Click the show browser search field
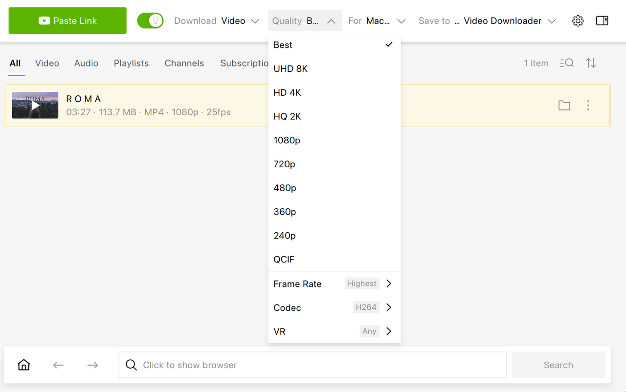Image resolution: width=626 pixels, height=392 pixels. click(312, 365)
